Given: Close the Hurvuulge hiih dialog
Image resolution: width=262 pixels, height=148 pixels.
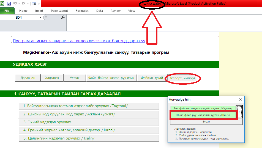Looking at the screenshot, I should (240, 99).
